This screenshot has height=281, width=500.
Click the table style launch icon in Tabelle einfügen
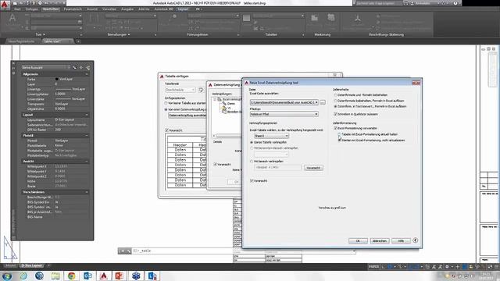point(201,90)
